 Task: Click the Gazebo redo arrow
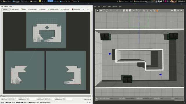point(117,10)
